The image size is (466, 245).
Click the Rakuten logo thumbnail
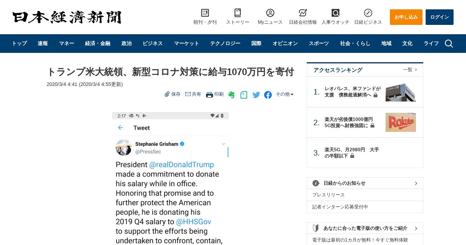[x=401, y=122]
